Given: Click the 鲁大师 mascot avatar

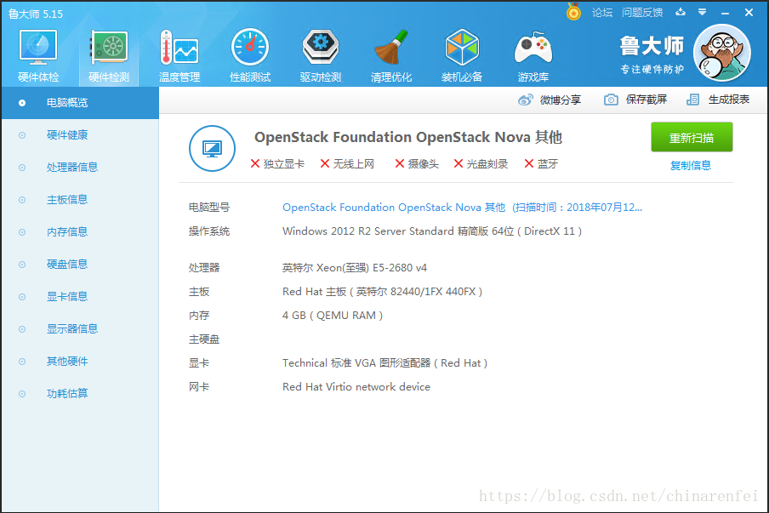Looking at the screenshot, I should pos(722,53).
